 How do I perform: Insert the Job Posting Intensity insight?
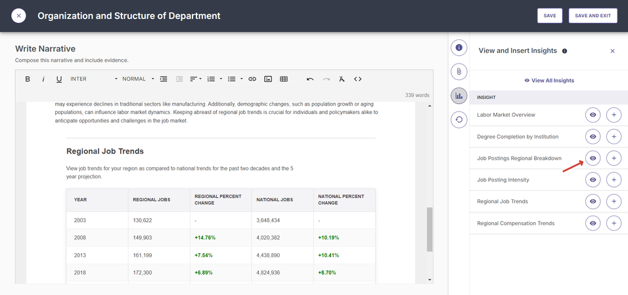(614, 180)
